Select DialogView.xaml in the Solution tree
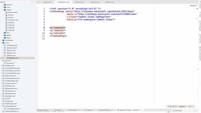 [x=12, y=48]
